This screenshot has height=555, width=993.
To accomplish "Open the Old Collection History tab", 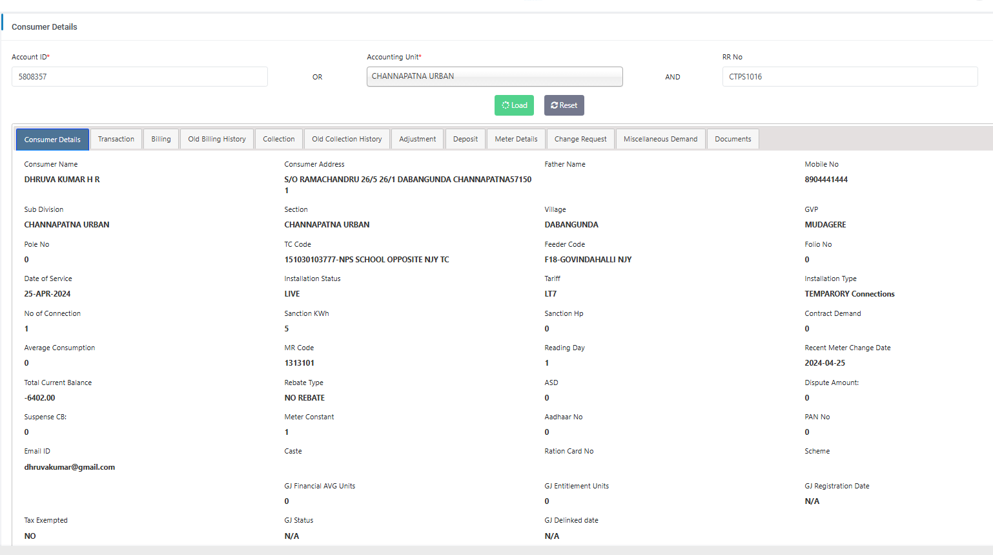I will pyautogui.click(x=347, y=139).
